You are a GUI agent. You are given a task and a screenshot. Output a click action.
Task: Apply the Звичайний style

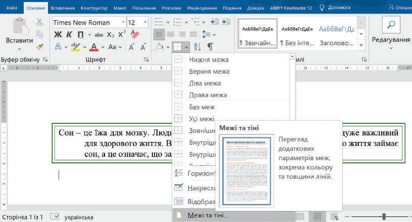point(257,34)
